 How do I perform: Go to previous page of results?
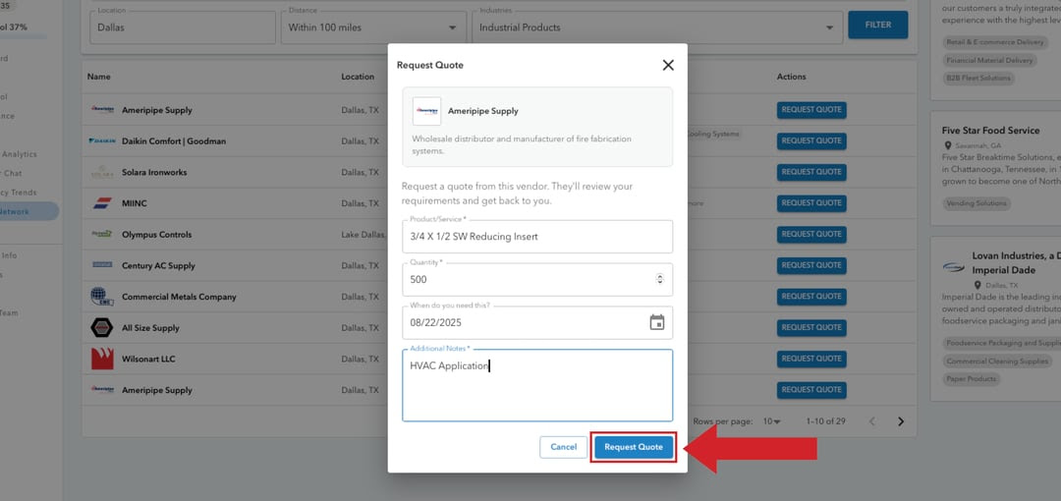coord(872,421)
